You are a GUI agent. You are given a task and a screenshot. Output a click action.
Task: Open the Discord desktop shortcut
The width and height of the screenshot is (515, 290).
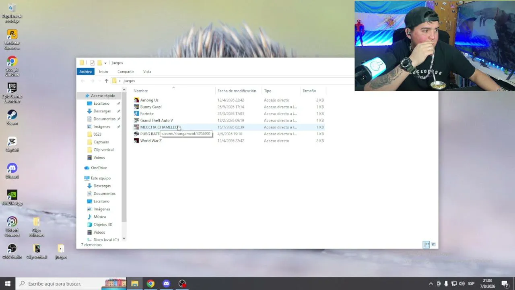click(12, 171)
